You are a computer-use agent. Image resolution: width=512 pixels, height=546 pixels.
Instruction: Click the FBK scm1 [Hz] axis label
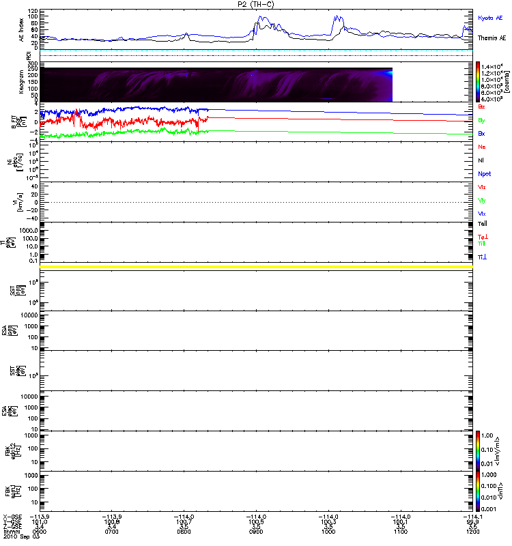(x=14, y=491)
